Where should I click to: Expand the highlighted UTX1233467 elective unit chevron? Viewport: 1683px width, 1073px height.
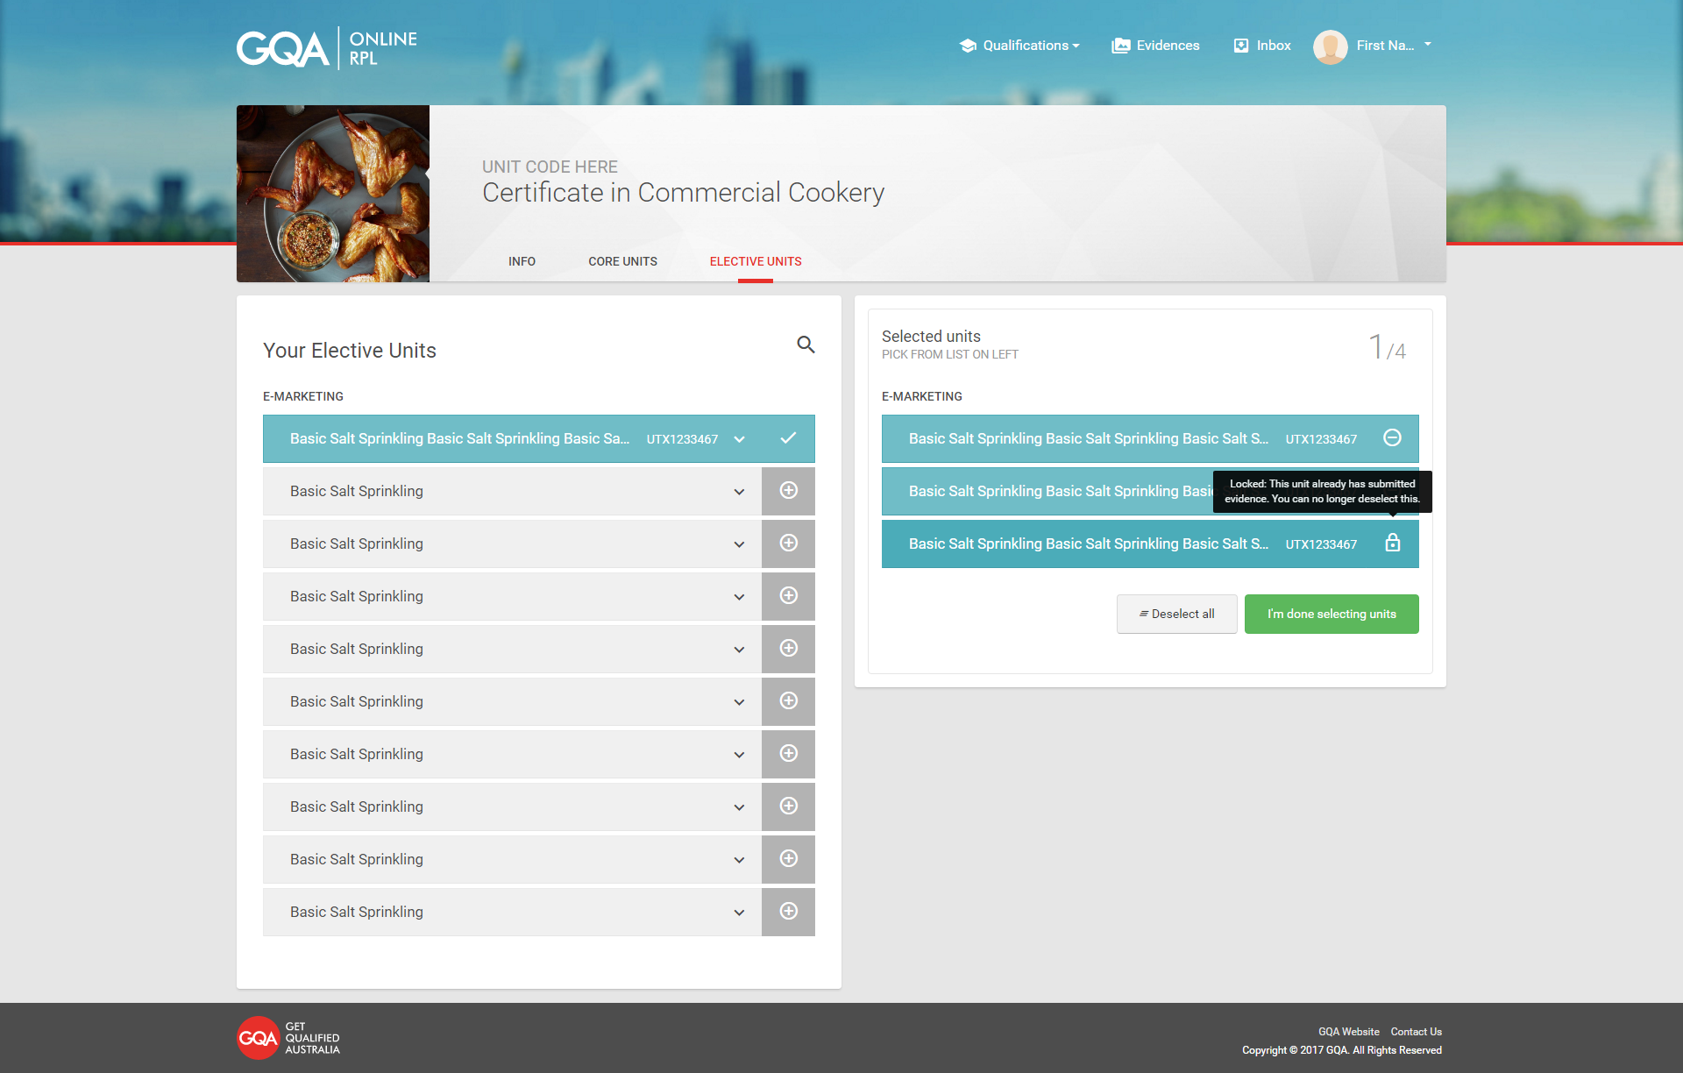pyautogui.click(x=739, y=439)
